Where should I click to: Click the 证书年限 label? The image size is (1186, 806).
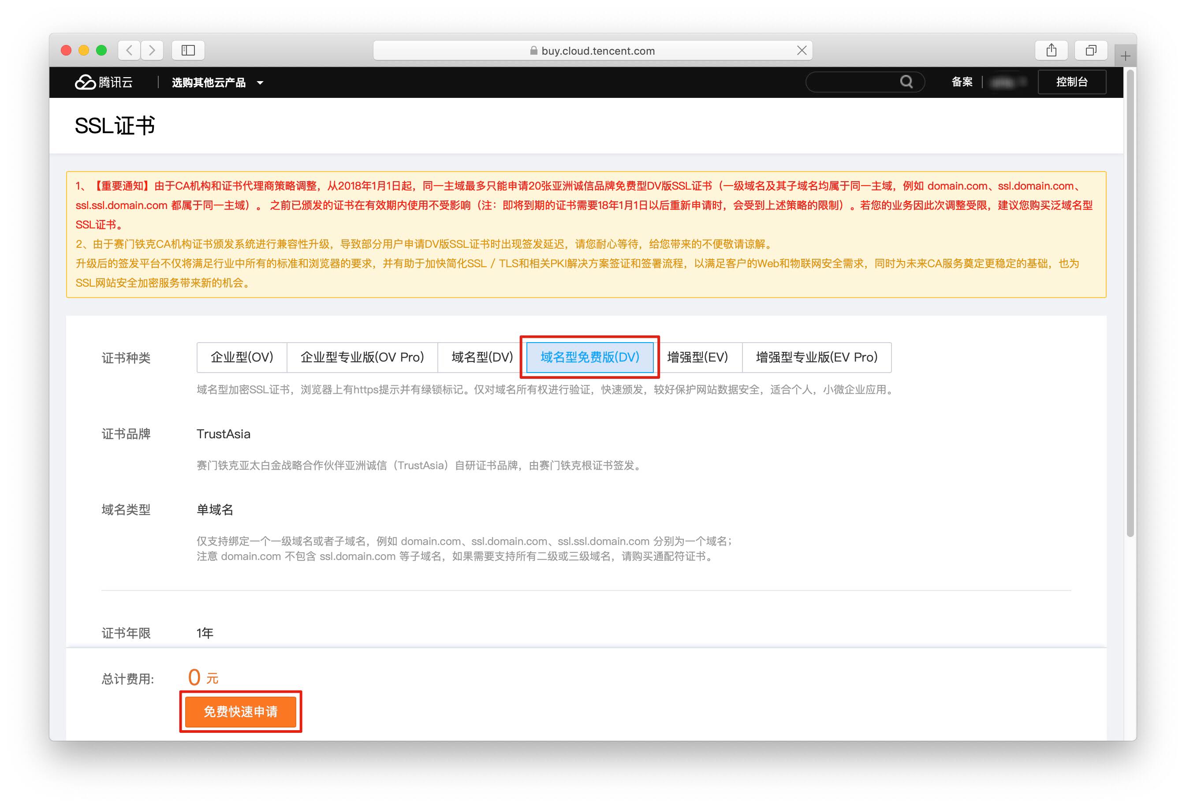click(x=126, y=633)
